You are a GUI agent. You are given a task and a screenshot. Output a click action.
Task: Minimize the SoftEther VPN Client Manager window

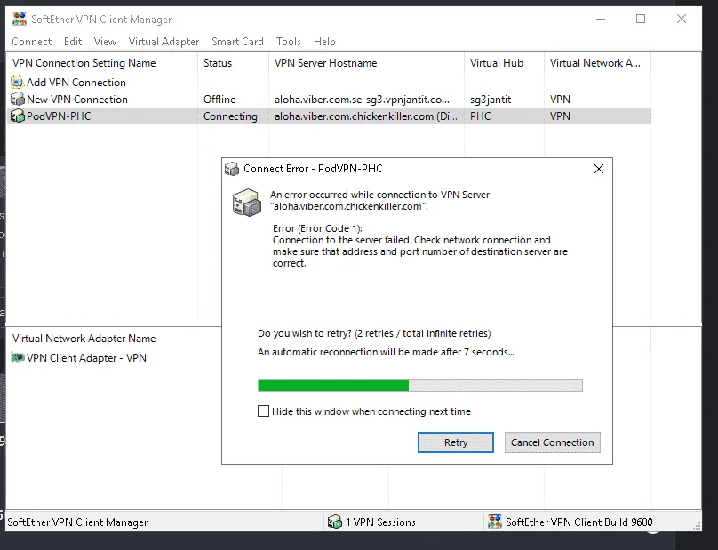pos(601,19)
